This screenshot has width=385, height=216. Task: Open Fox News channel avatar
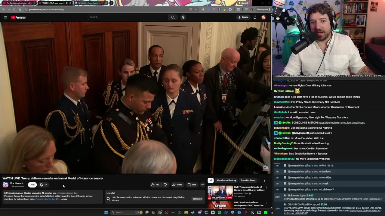[5, 184]
